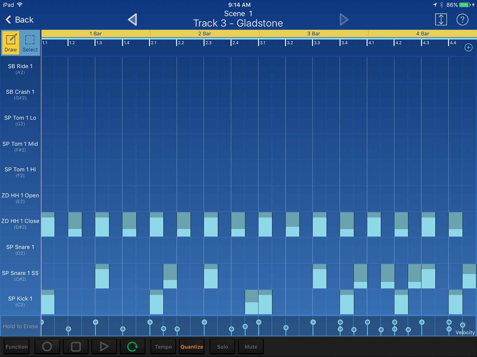This screenshot has width=477, height=357.
Task: Tap the SB Ride 1 (A2) pad row
Action: pos(20,69)
